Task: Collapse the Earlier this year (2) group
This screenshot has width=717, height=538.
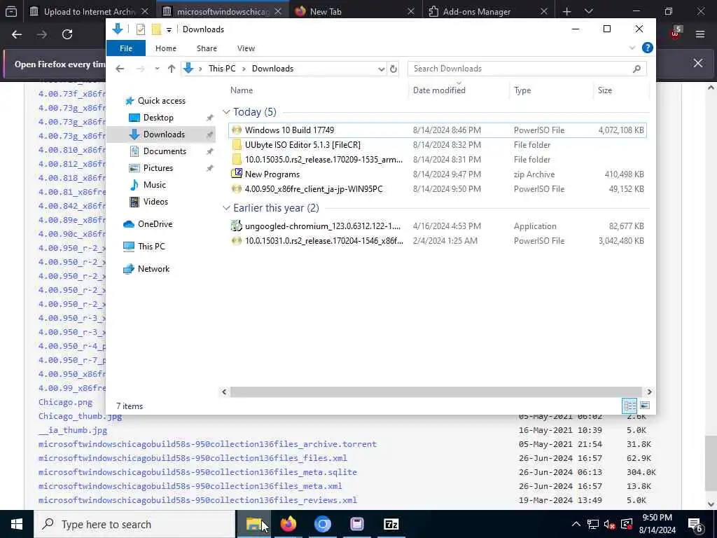Action: (x=226, y=208)
